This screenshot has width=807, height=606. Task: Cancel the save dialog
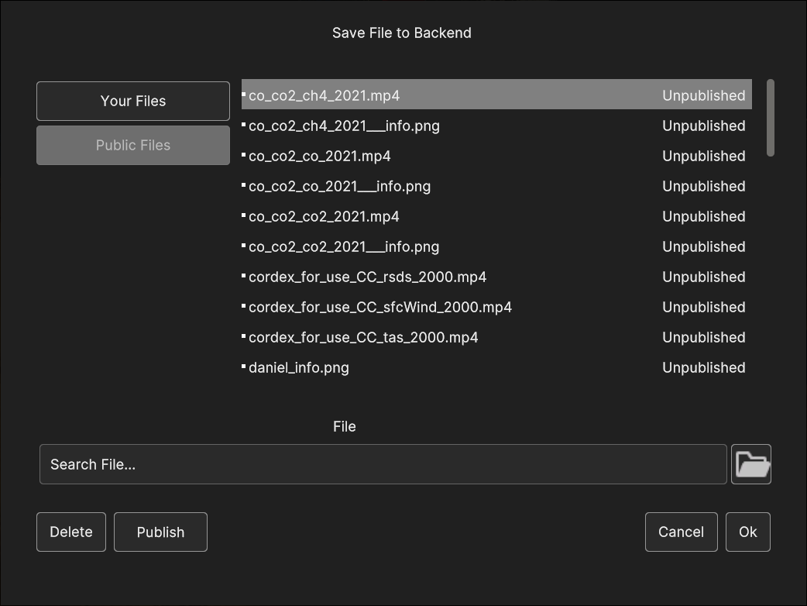(681, 532)
